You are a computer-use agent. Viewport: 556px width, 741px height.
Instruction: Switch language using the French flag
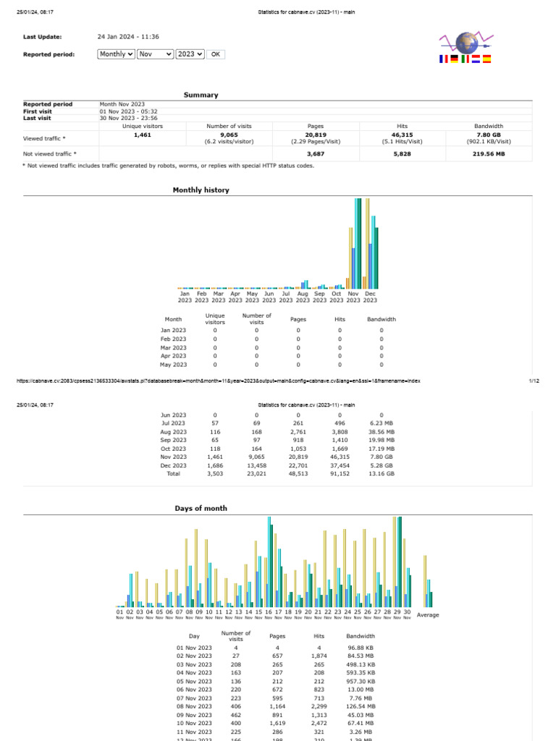pos(444,59)
